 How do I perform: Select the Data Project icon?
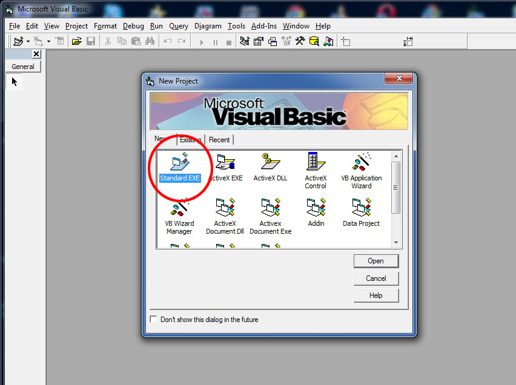tap(362, 206)
